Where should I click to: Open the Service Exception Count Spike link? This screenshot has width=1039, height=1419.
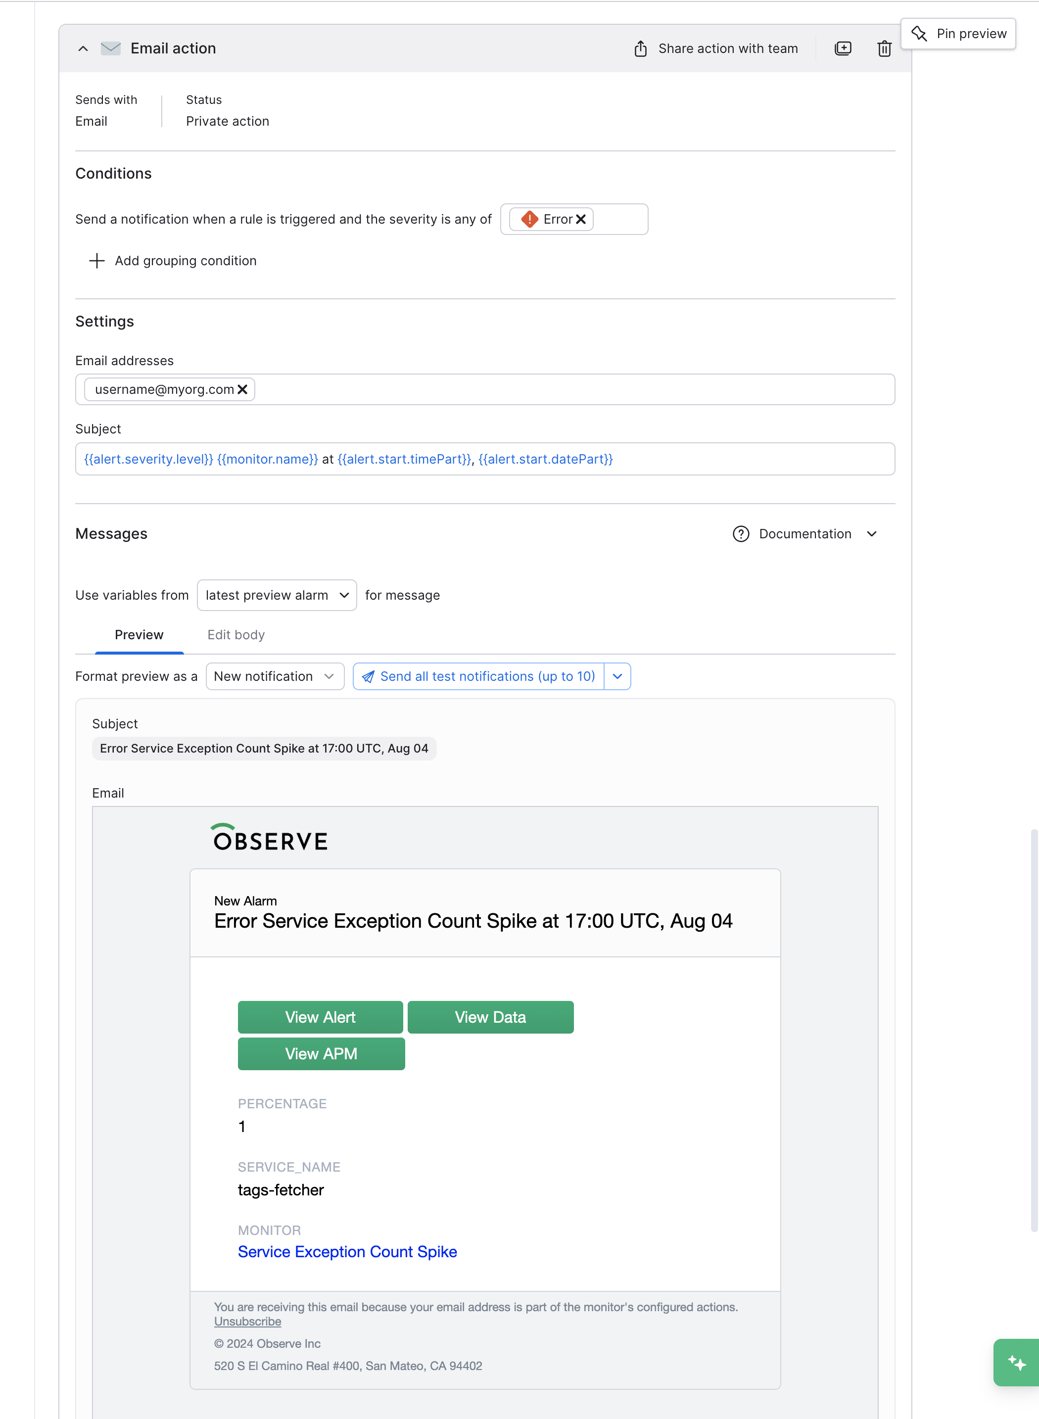(347, 1252)
